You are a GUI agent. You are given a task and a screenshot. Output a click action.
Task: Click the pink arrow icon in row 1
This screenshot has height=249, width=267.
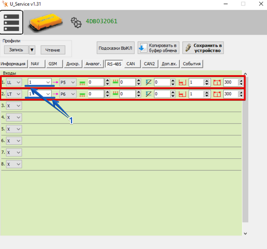coord(55,82)
